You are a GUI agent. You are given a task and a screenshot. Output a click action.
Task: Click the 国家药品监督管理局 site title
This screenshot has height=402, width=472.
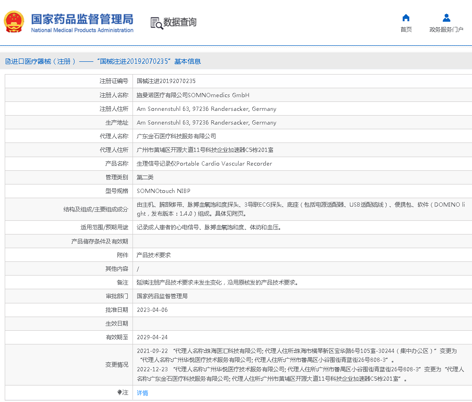tap(82, 19)
